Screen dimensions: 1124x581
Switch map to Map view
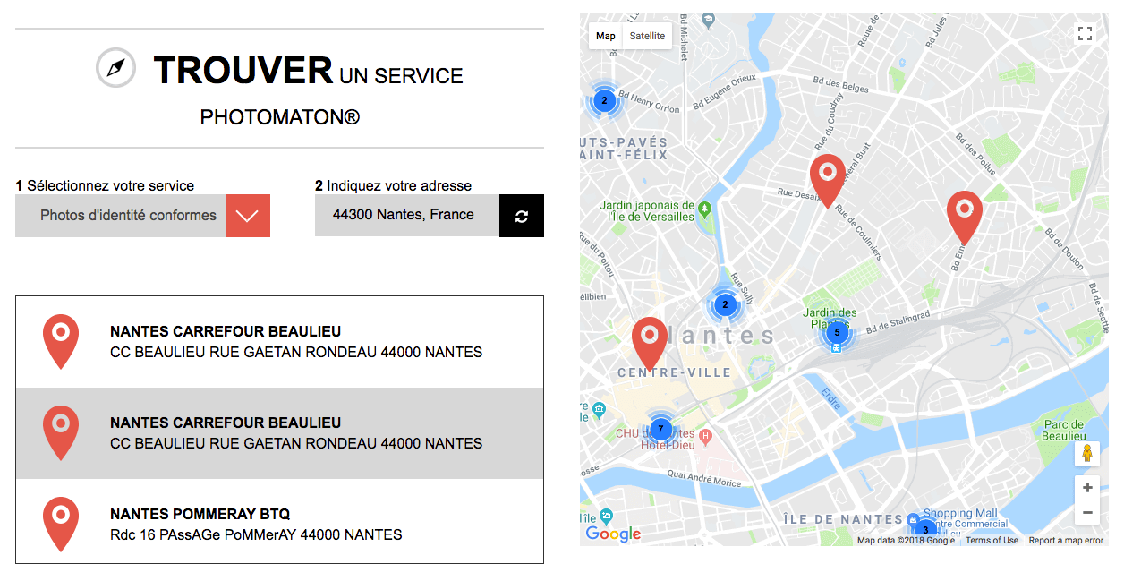[x=606, y=36]
